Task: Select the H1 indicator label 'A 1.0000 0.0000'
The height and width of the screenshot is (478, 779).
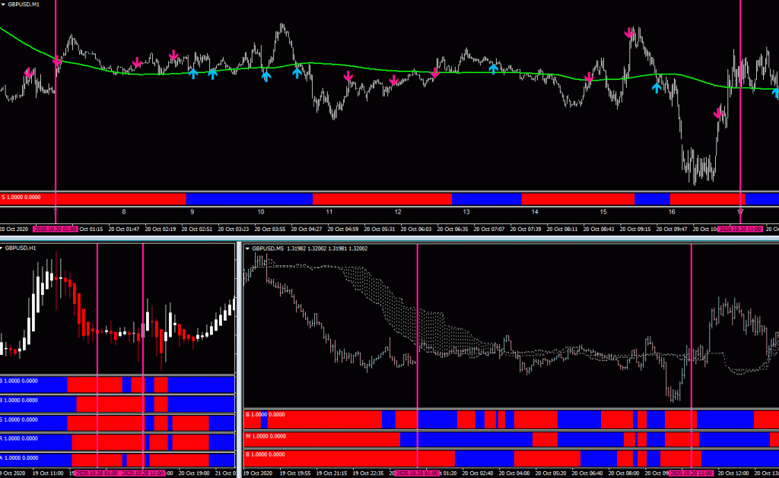Action: click(19, 458)
